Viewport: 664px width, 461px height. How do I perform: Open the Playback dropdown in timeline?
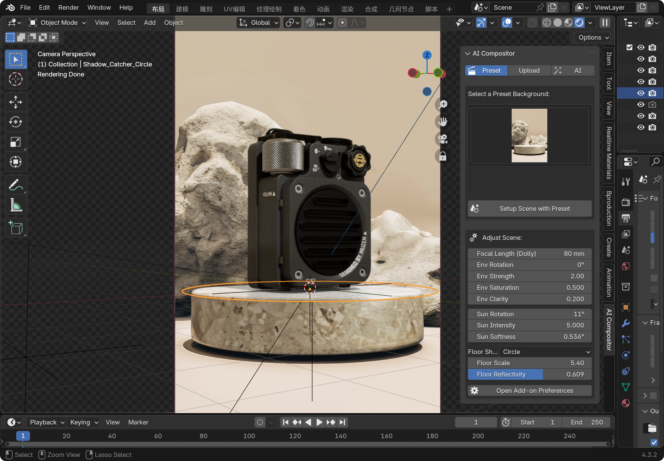click(46, 422)
